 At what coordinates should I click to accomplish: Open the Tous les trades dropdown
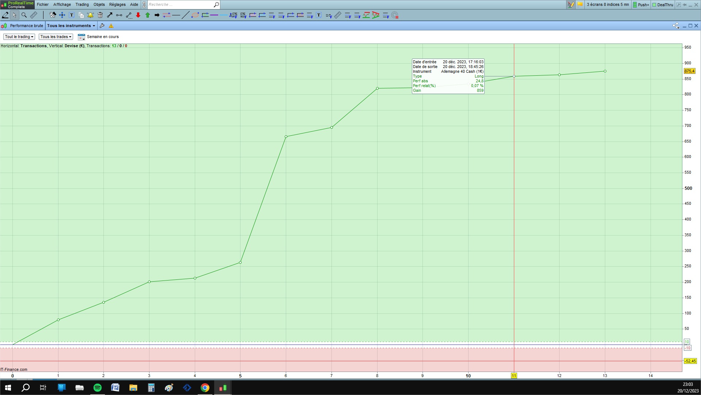pyautogui.click(x=56, y=37)
